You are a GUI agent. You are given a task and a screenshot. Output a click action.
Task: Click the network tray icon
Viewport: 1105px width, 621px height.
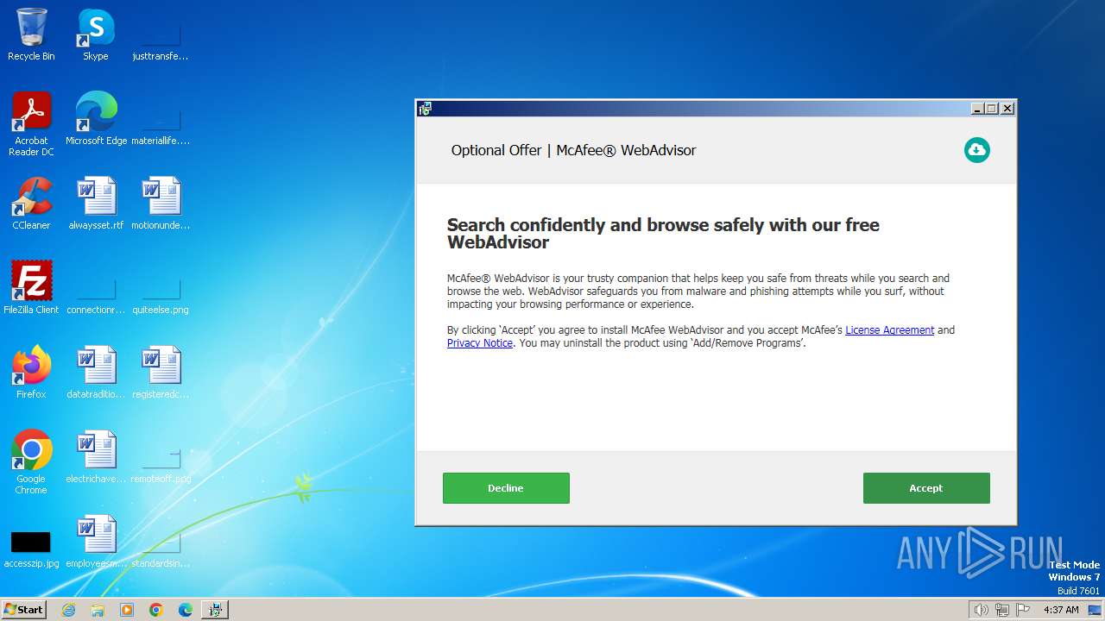point(1002,610)
